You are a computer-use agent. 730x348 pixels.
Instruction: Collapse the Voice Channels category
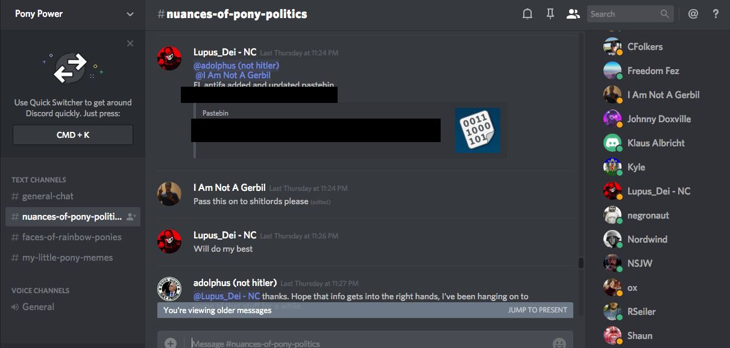[40, 290]
